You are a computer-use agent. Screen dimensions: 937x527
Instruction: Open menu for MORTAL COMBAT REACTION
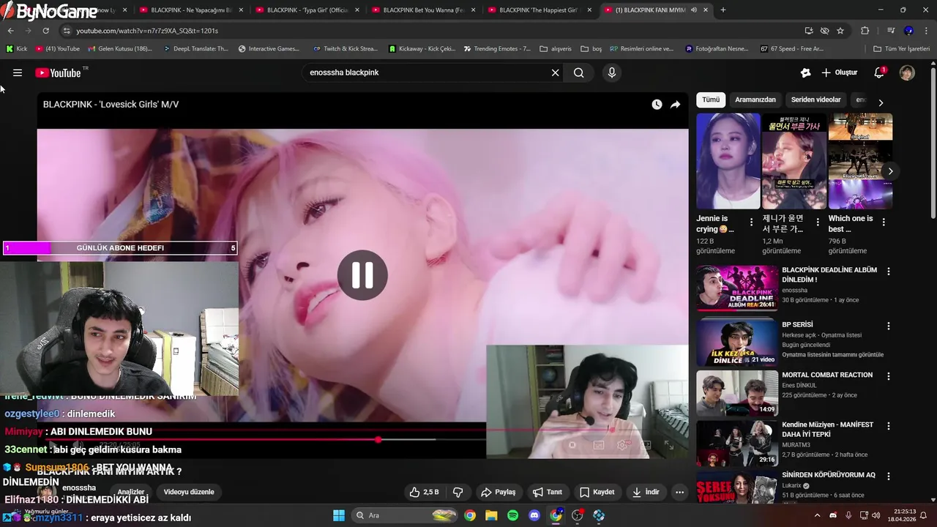[889, 376]
